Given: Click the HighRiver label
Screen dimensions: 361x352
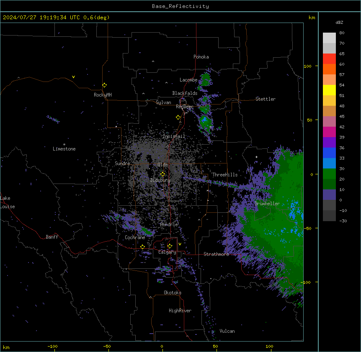Looking at the screenshot, I should click(180, 311).
